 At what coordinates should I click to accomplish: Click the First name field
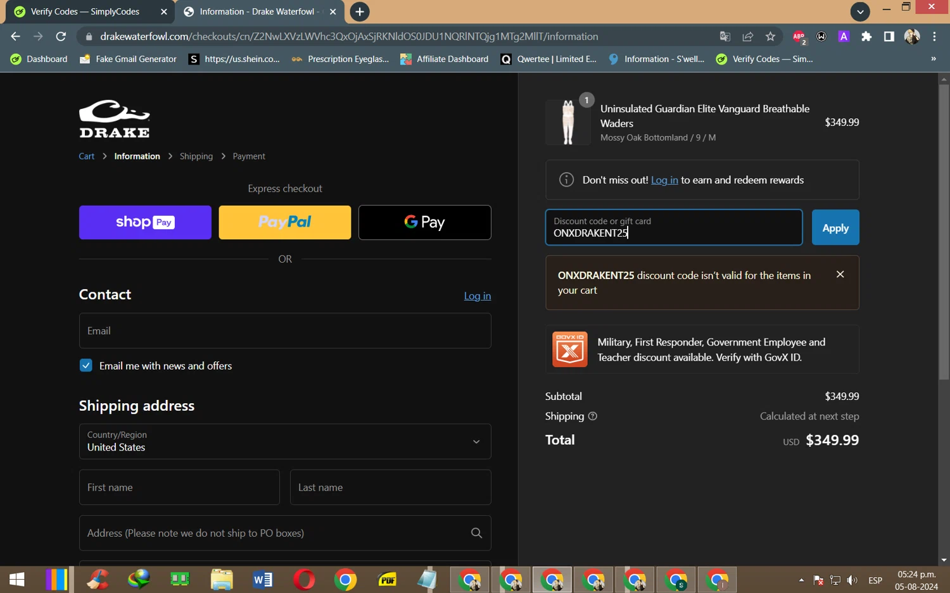pyautogui.click(x=179, y=487)
